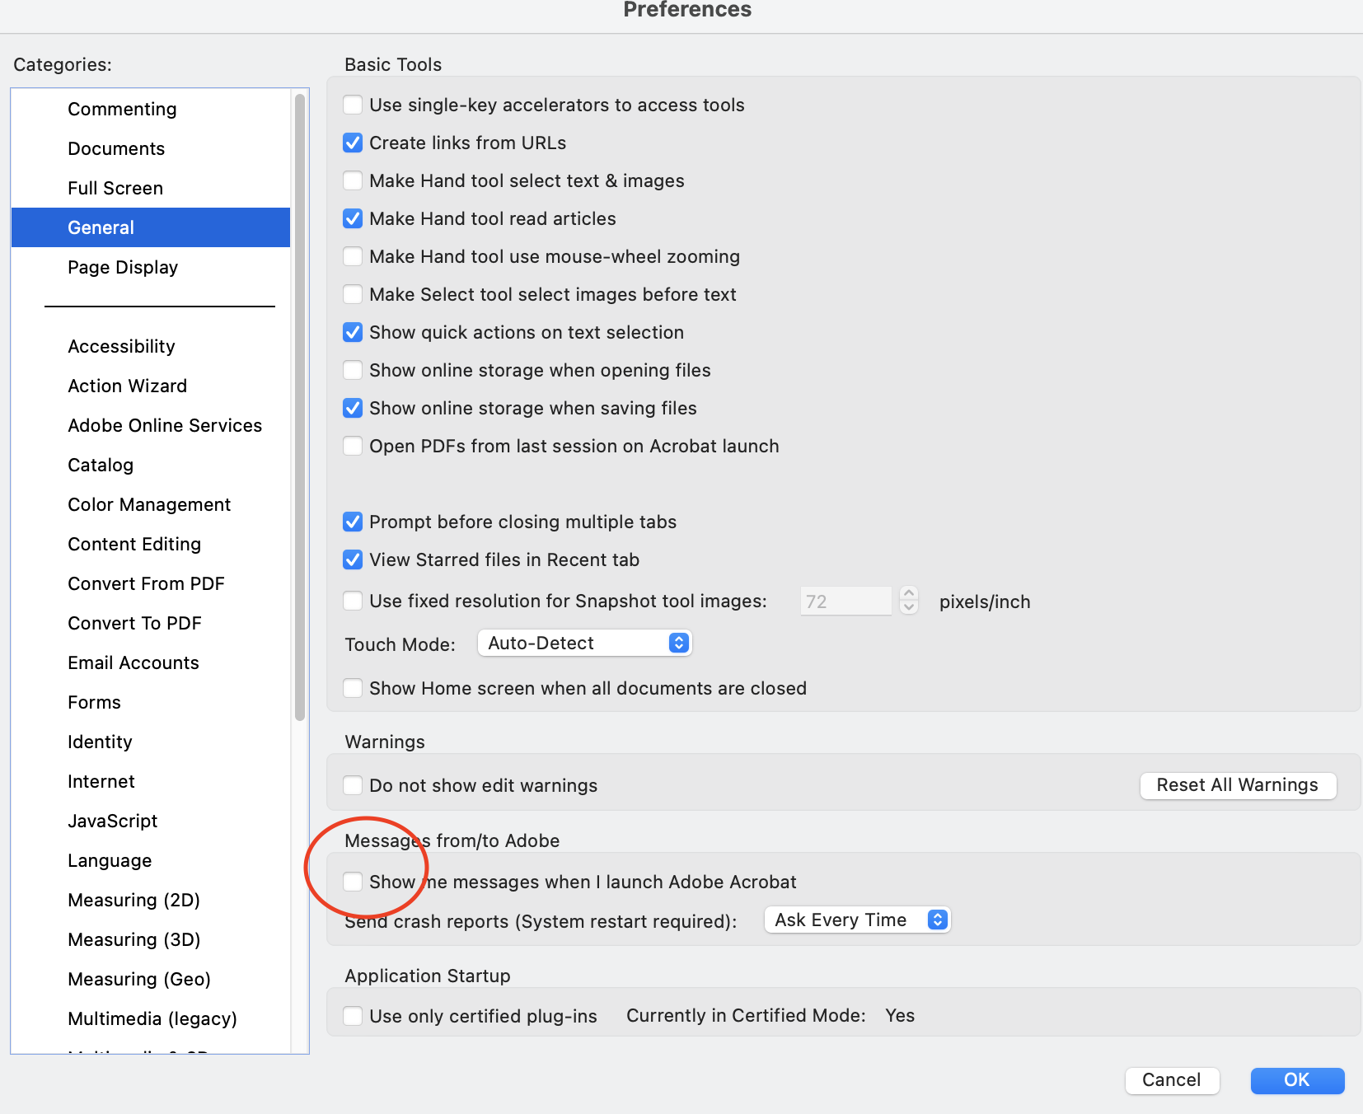Screen dimensions: 1363x1114
Task: Disable "Prompt before closing multiple tabs"
Action: coord(353,522)
